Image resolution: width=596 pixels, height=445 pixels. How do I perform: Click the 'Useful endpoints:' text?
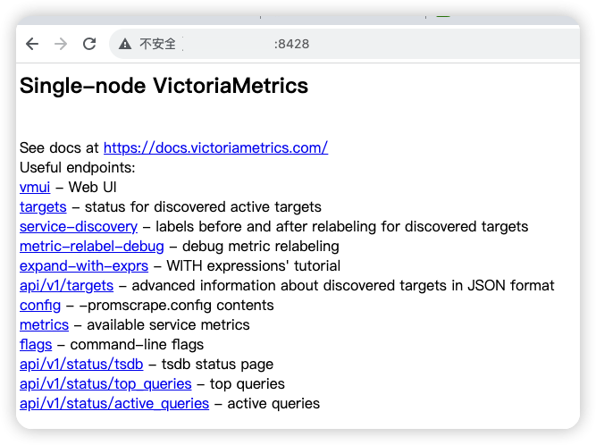coord(77,168)
